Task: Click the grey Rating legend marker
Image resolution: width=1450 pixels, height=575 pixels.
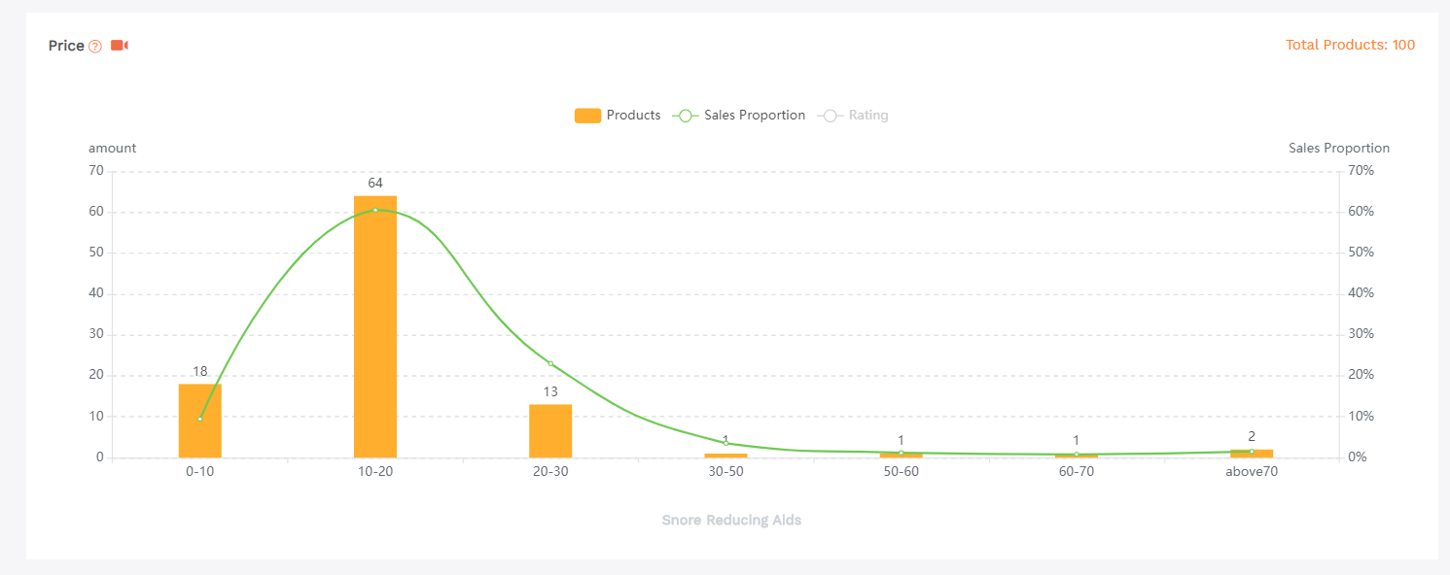Action: click(830, 116)
